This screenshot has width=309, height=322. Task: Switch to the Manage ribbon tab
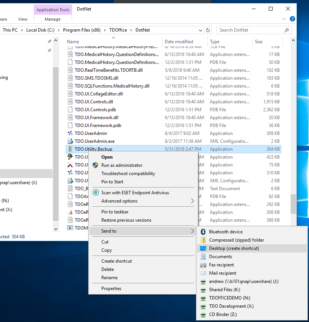pyautogui.click(x=53, y=19)
